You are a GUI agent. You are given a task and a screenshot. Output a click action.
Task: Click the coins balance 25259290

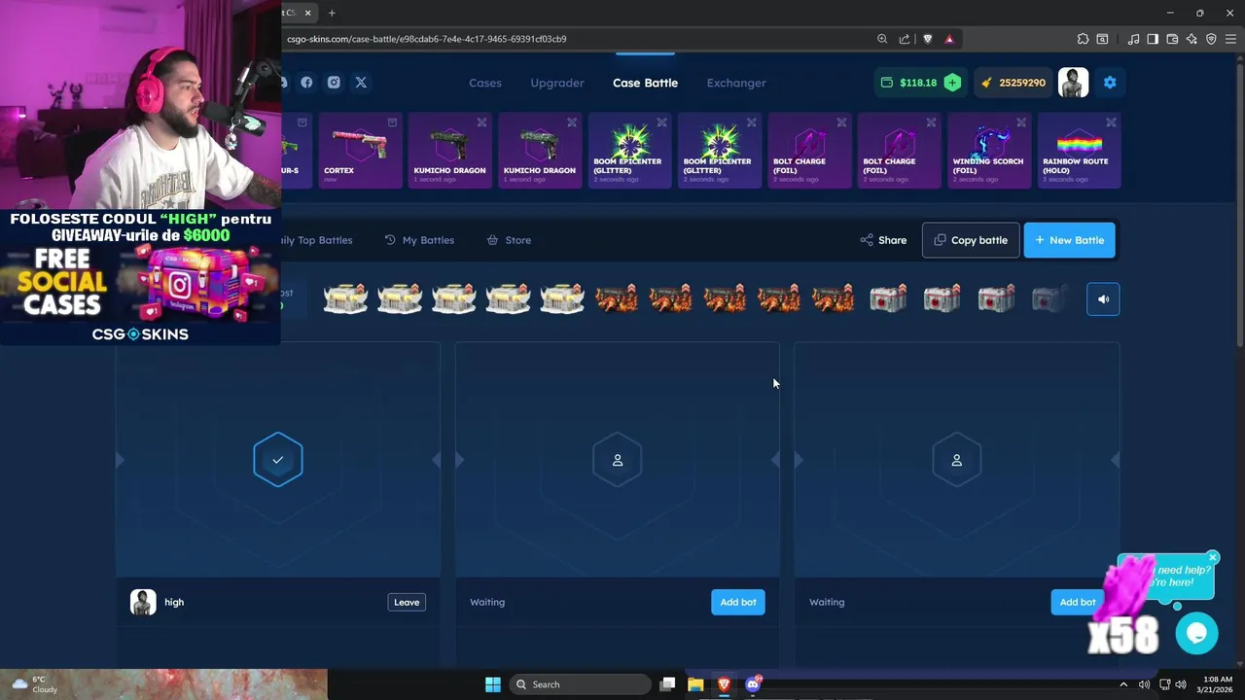click(x=1013, y=83)
